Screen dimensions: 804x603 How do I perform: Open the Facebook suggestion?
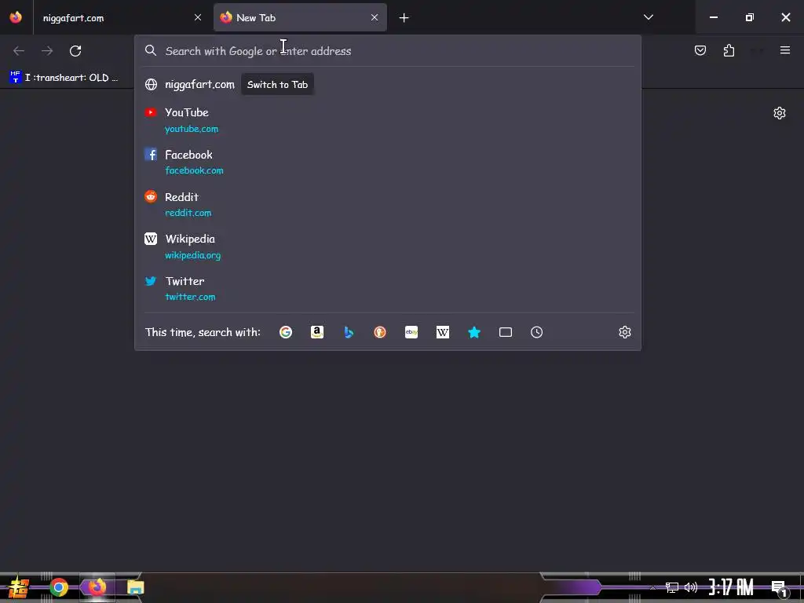388,162
